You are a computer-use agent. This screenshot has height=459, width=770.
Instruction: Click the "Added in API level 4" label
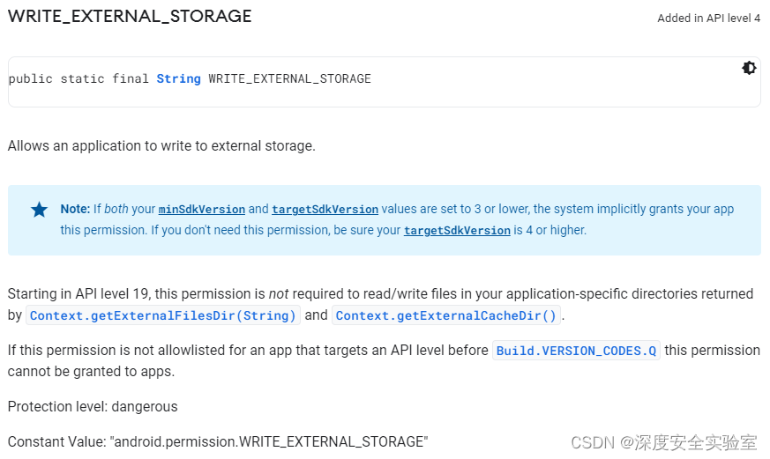pos(708,19)
